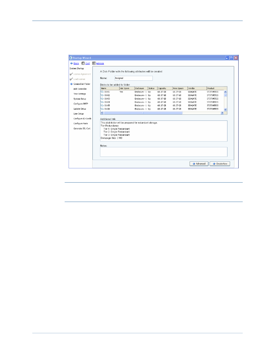This screenshot has height=356, width=275.
Task: Go Back to previous wizard step
Action: coord(76,63)
